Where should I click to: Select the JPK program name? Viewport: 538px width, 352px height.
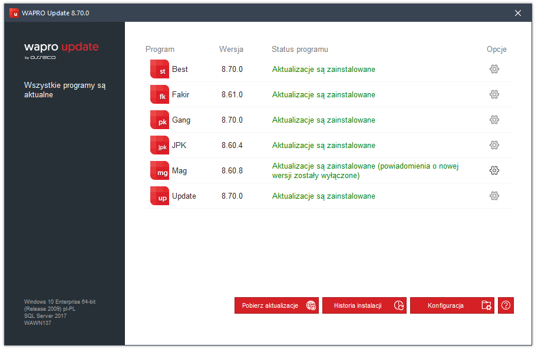click(179, 146)
